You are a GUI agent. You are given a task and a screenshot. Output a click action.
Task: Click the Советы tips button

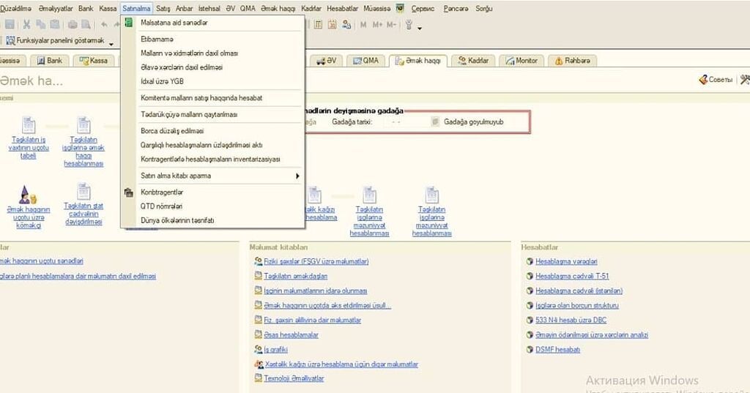[x=716, y=80]
